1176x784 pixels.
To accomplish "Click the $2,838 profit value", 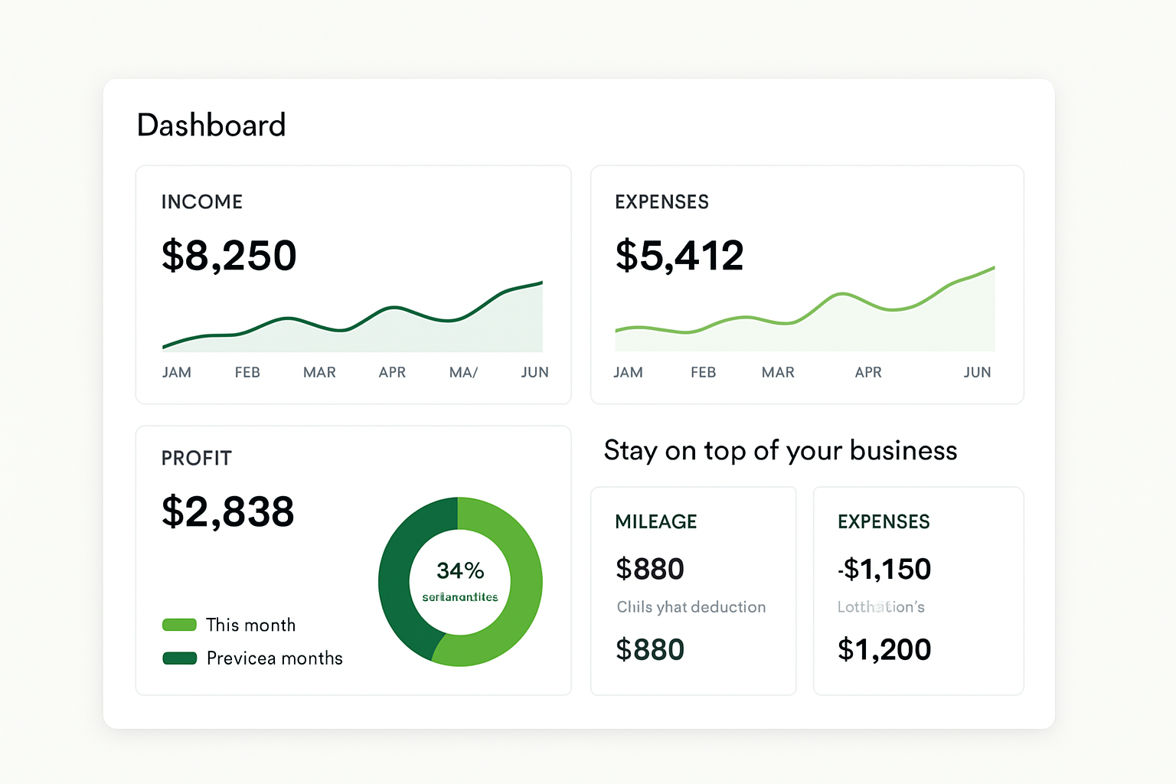I will click(228, 511).
